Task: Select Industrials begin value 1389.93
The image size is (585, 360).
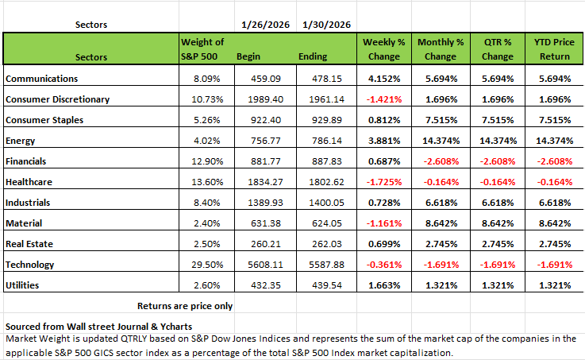Action: tap(266, 202)
